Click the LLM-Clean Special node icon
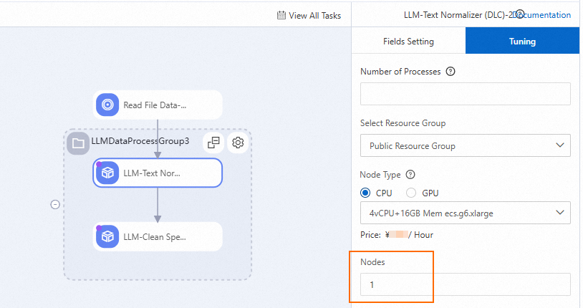The width and height of the screenshot is (583, 308). pyautogui.click(x=107, y=236)
